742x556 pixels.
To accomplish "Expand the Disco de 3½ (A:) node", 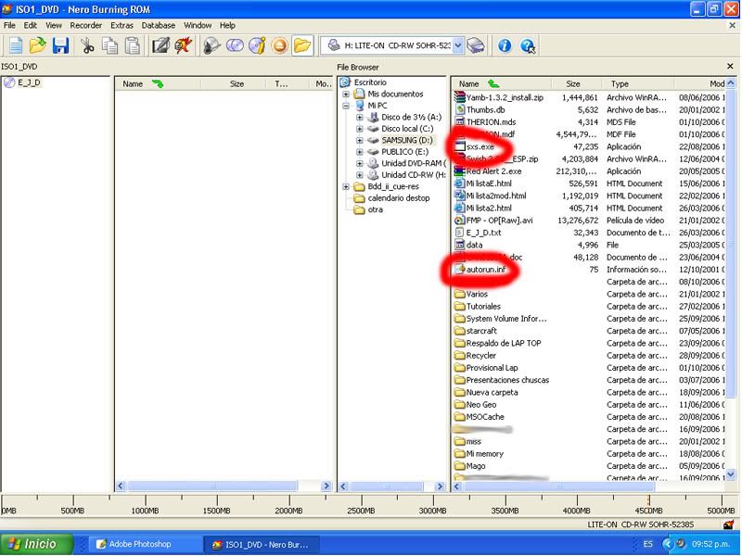I will 360,118.
